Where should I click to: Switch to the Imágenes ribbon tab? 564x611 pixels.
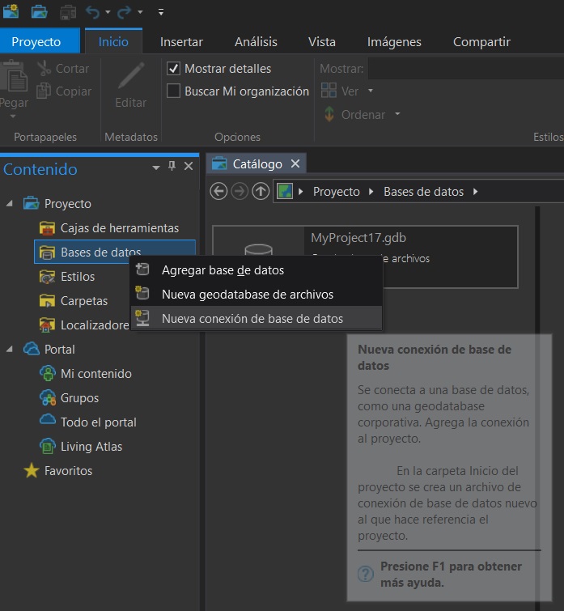[x=394, y=42]
